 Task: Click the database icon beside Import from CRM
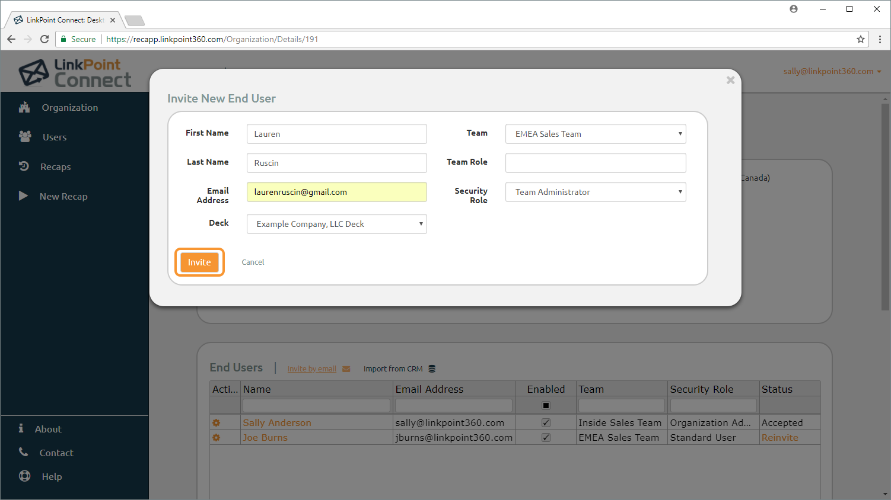pos(432,368)
